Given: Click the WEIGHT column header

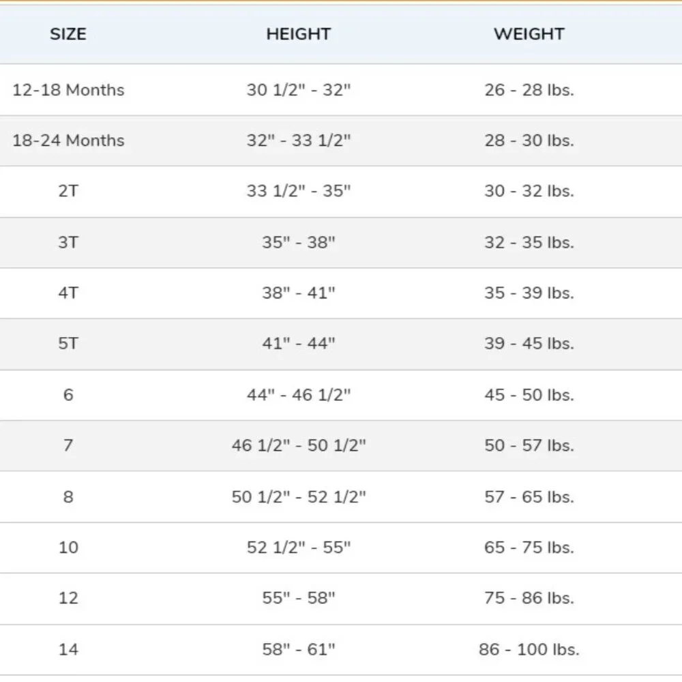Looking at the screenshot, I should pyautogui.click(x=529, y=34).
